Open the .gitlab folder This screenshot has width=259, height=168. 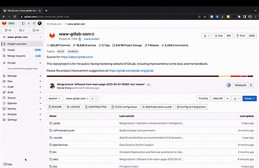click(57, 123)
